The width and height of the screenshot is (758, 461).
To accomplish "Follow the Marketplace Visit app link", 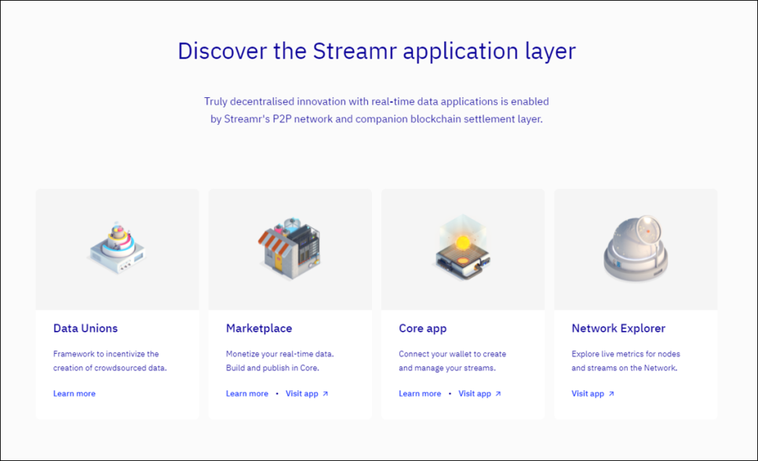I will pos(307,394).
